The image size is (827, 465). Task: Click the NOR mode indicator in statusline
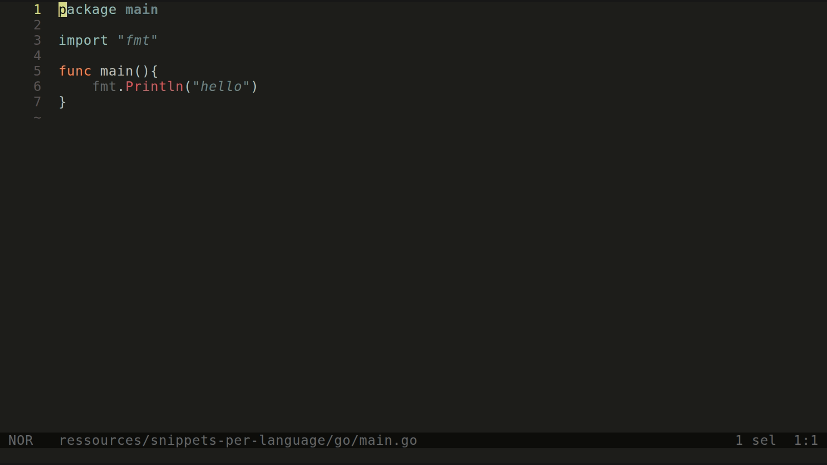21,440
